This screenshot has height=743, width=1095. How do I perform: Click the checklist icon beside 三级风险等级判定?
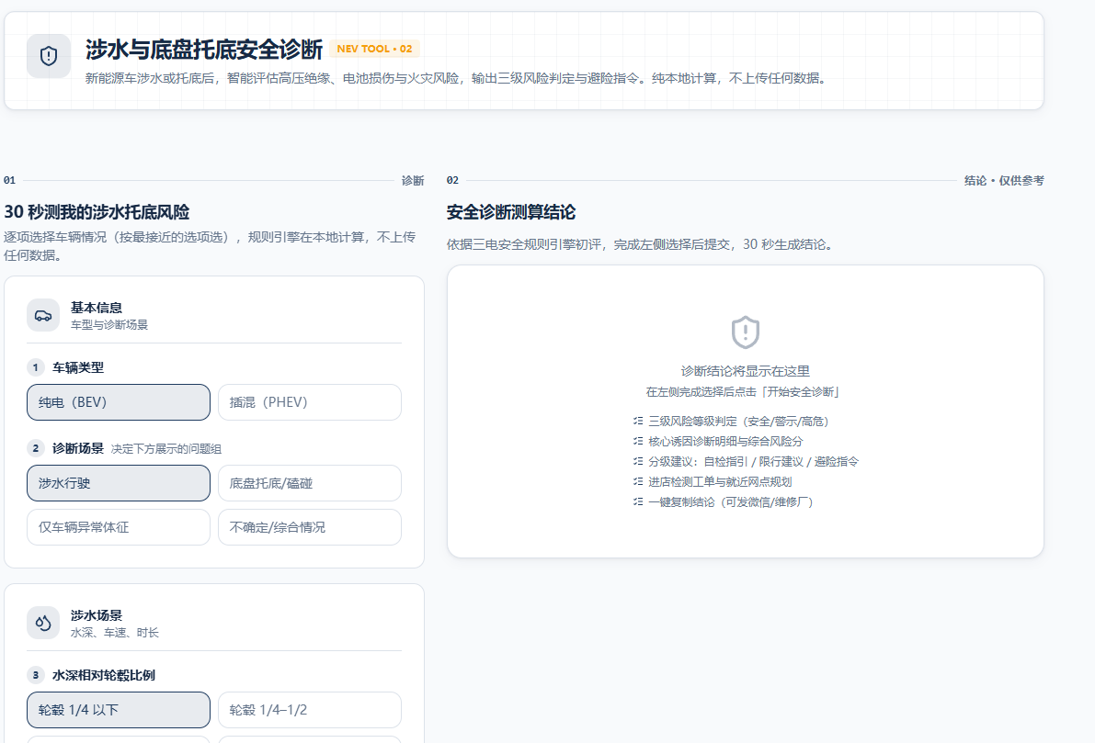point(638,421)
